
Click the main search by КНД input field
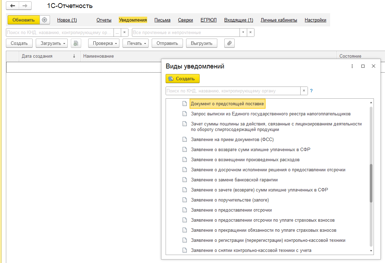[x=60, y=32]
